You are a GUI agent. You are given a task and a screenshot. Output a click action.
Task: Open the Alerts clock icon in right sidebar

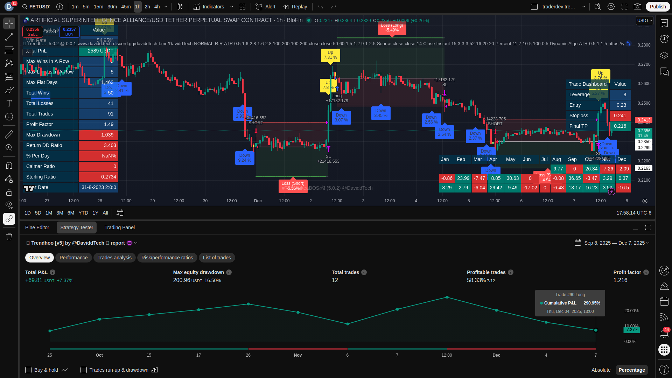click(x=664, y=39)
